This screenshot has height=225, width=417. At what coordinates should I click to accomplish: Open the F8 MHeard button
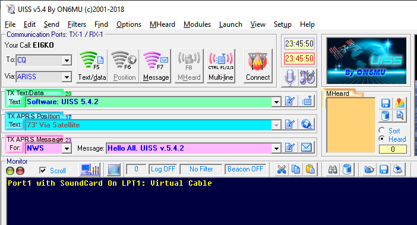(189, 66)
